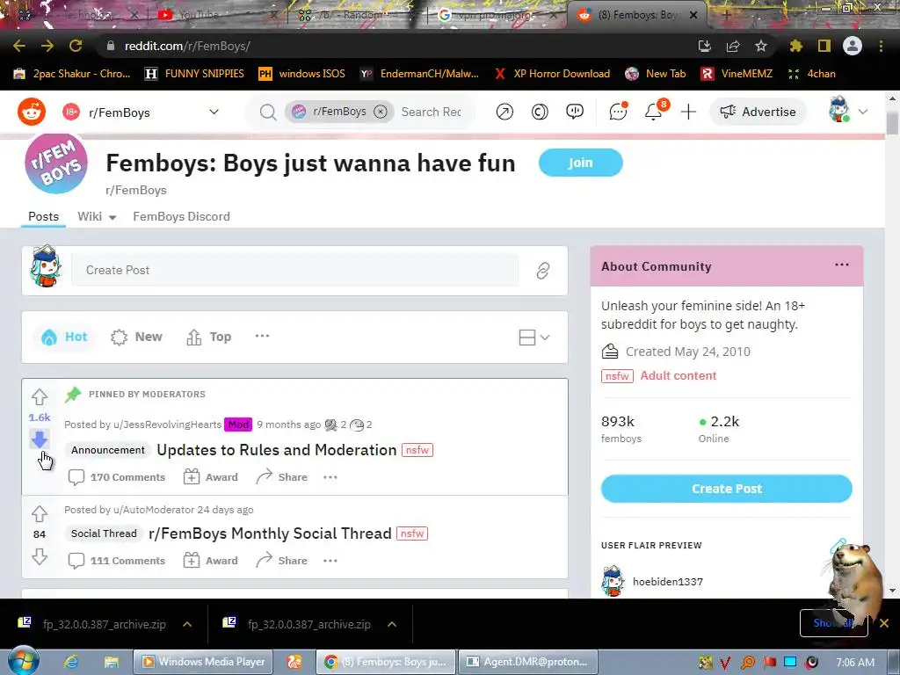Open the Announcement flair tag

tap(108, 450)
